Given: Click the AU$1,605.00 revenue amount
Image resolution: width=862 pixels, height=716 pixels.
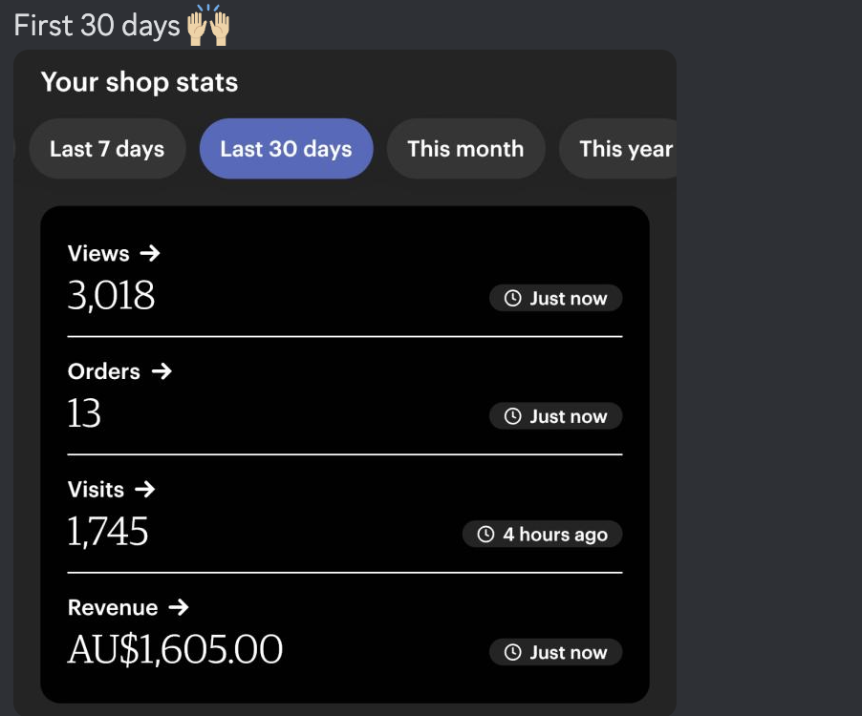Looking at the screenshot, I should [175, 650].
